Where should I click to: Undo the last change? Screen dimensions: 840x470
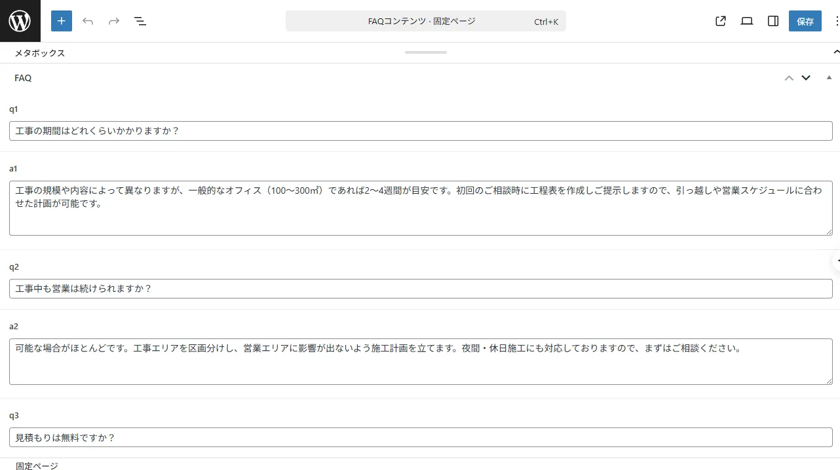(x=88, y=21)
